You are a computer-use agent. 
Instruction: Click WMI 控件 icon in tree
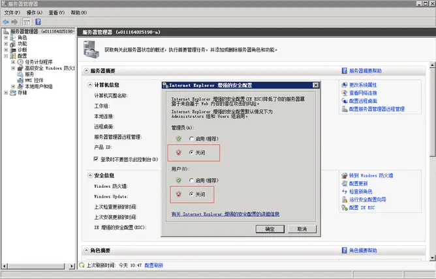click(x=20, y=81)
